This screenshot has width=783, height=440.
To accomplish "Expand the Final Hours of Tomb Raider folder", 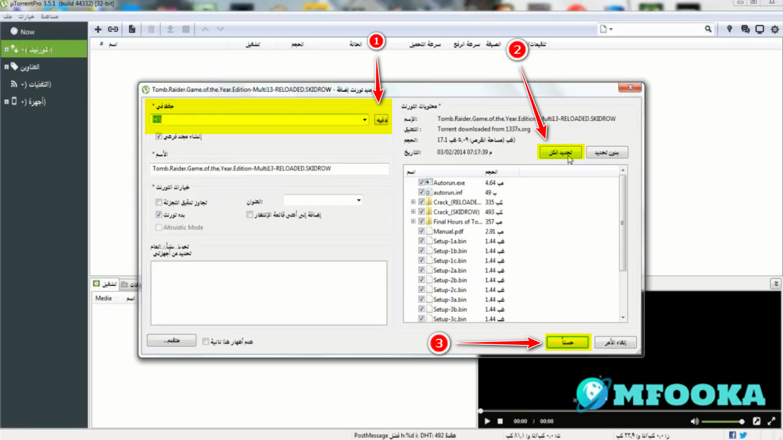I will 413,222.
